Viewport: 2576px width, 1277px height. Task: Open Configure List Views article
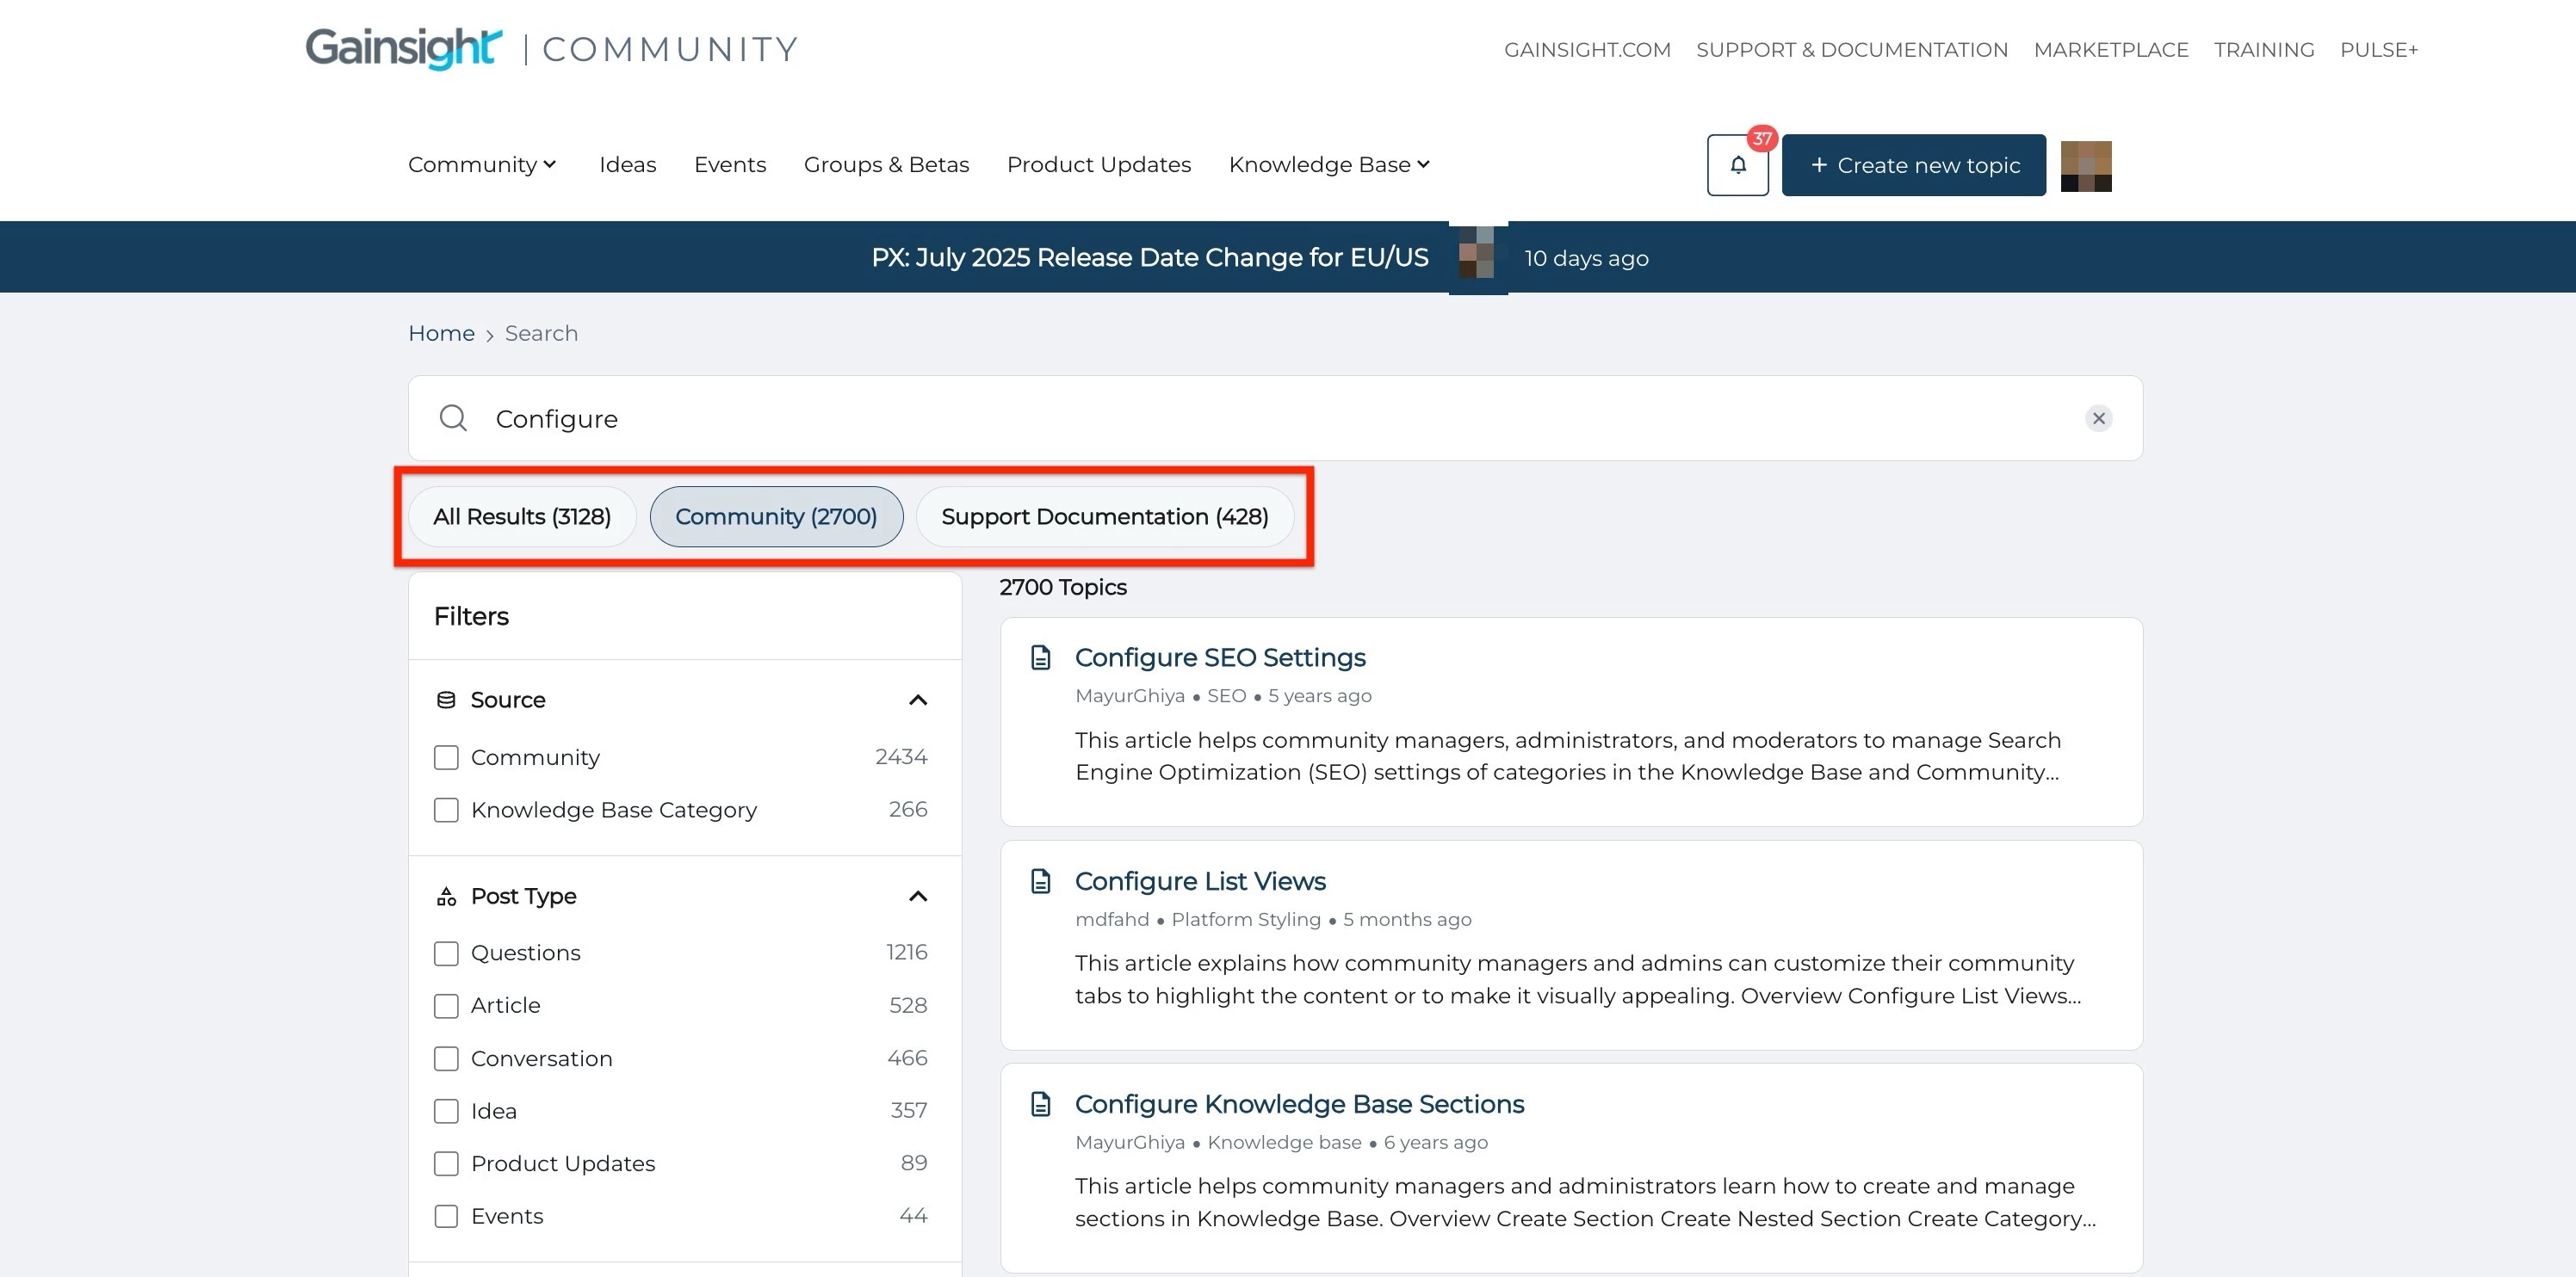pyautogui.click(x=1200, y=881)
